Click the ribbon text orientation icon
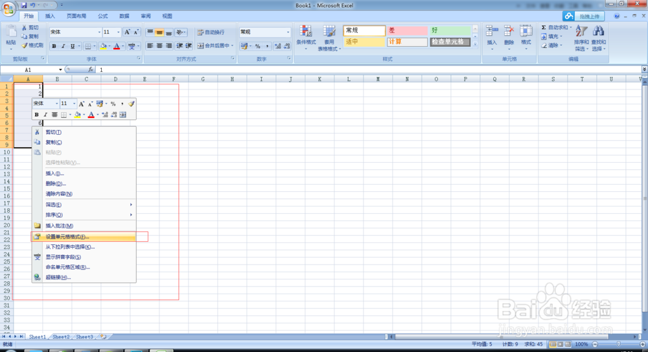Viewport: 648px width, 352px height. point(179,32)
